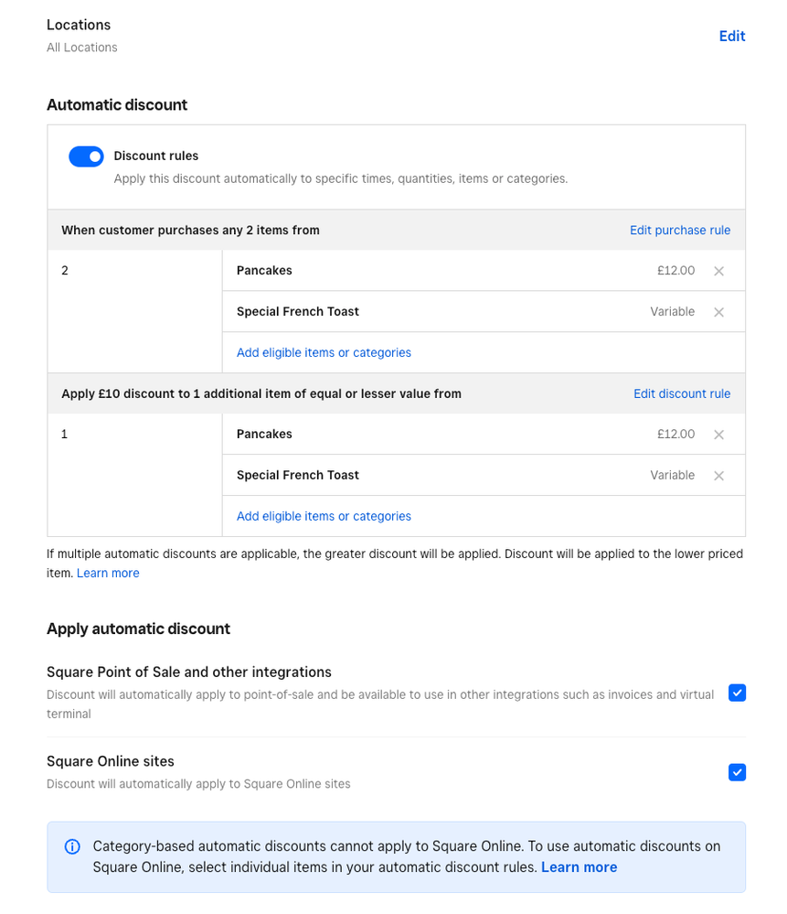Click the info icon in blue notice
Screen dimensions: 787x914
[x=72, y=847]
